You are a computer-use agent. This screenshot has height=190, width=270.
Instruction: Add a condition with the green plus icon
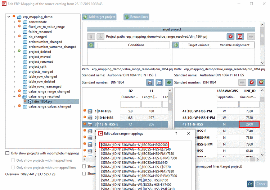coord(91,45)
